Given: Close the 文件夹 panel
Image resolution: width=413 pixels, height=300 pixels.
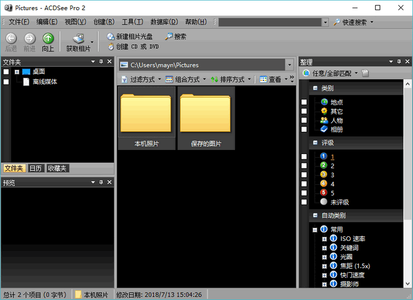Looking at the screenshot, I should click(110, 61).
